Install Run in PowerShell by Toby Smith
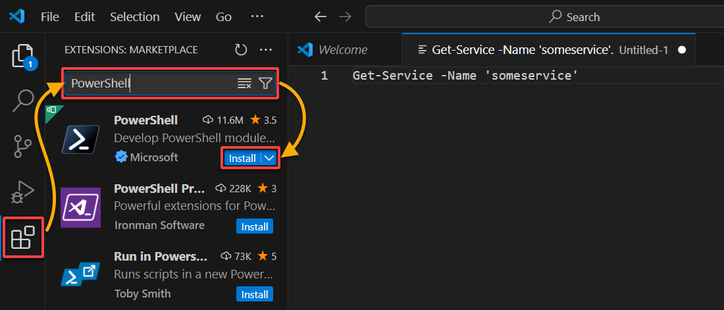The image size is (724, 310). tap(255, 294)
